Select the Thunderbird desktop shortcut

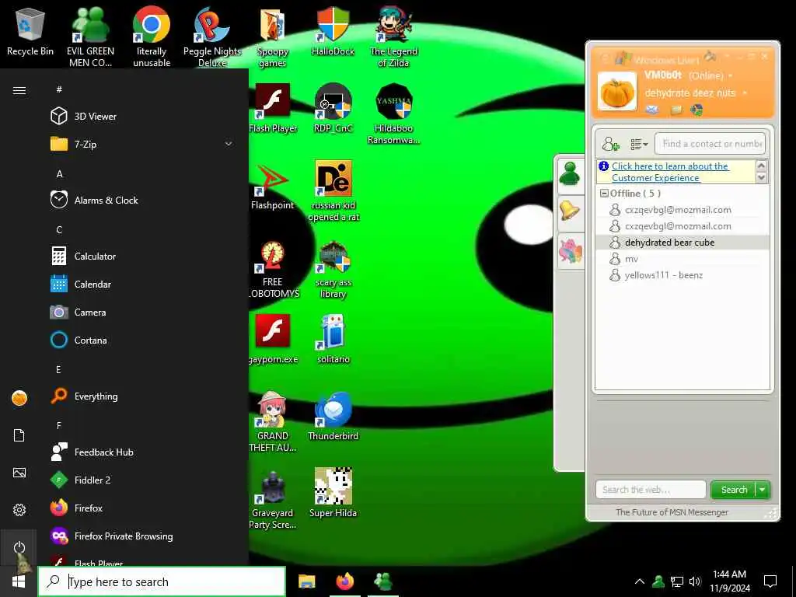(x=333, y=416)
